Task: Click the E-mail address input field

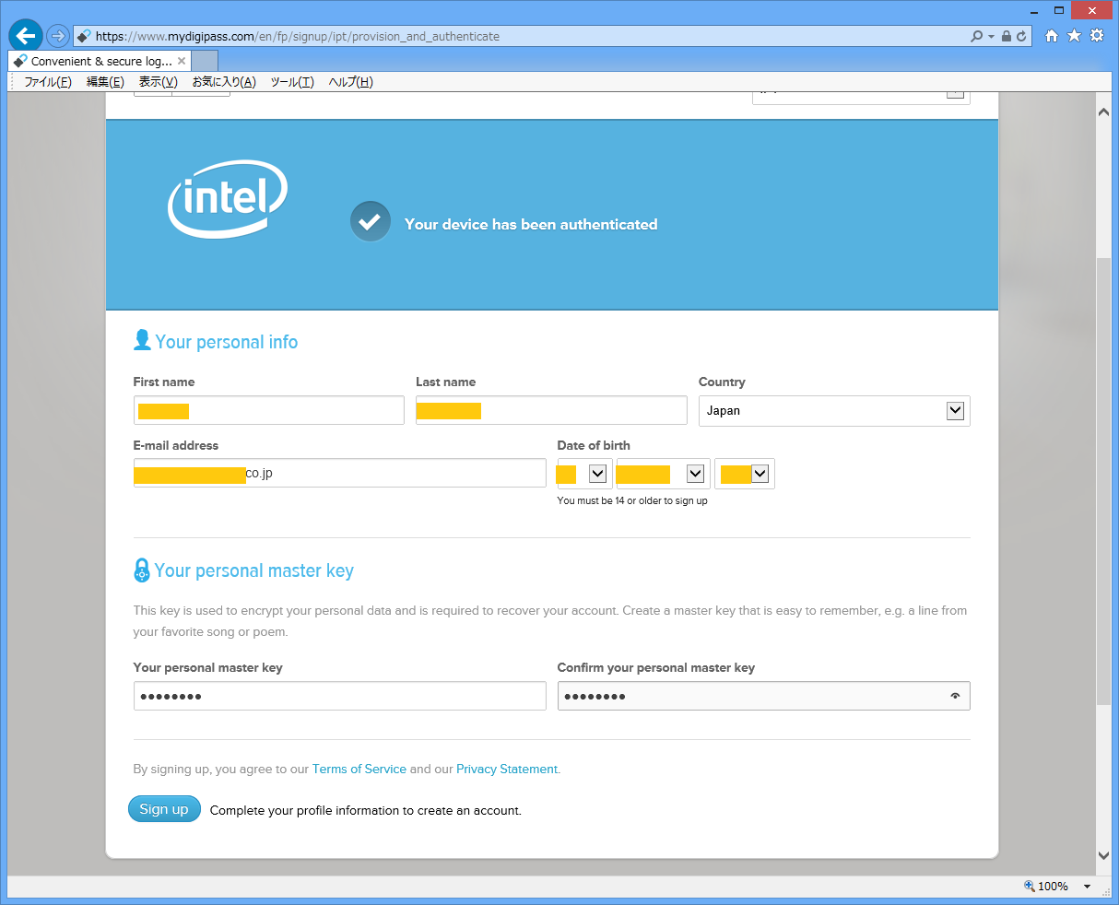Action: 340,473
